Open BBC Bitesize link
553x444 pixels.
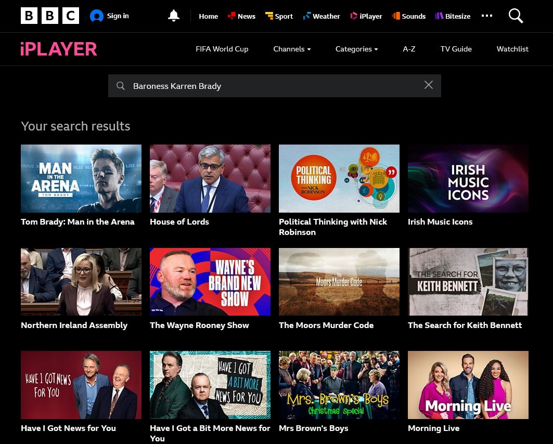[x=453, y=16]
